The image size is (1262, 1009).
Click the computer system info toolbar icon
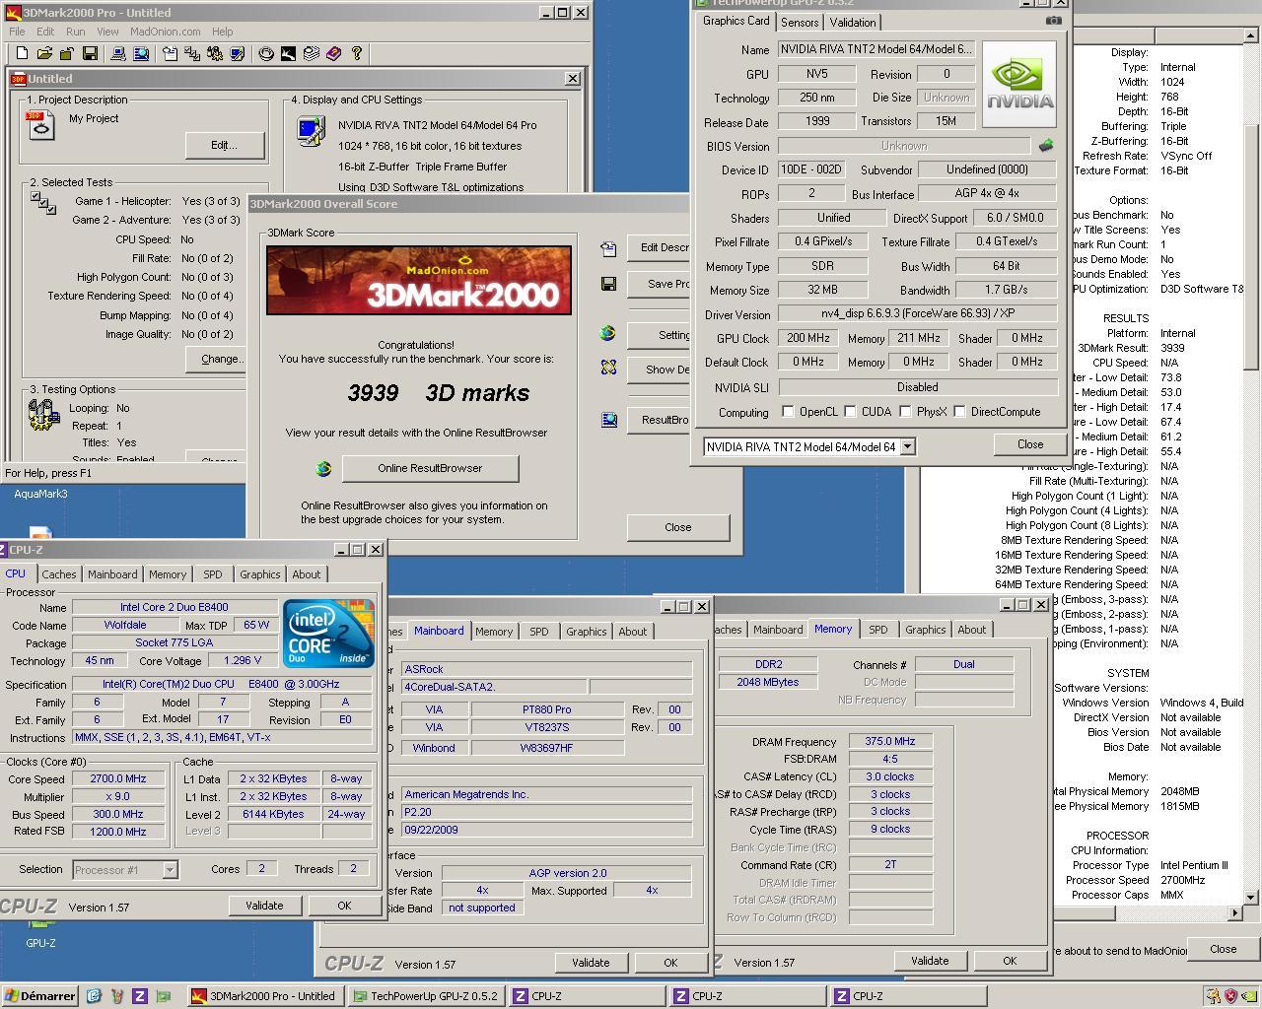tap(118, 53)
